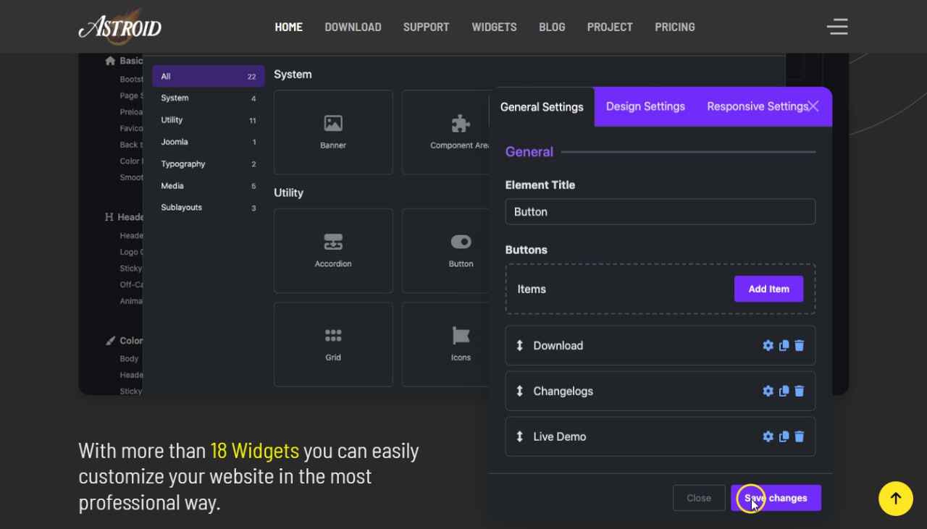This screenshot has width=927, height=529.
Task: Click the drag handle of Download item
Action: click(519, 346)
